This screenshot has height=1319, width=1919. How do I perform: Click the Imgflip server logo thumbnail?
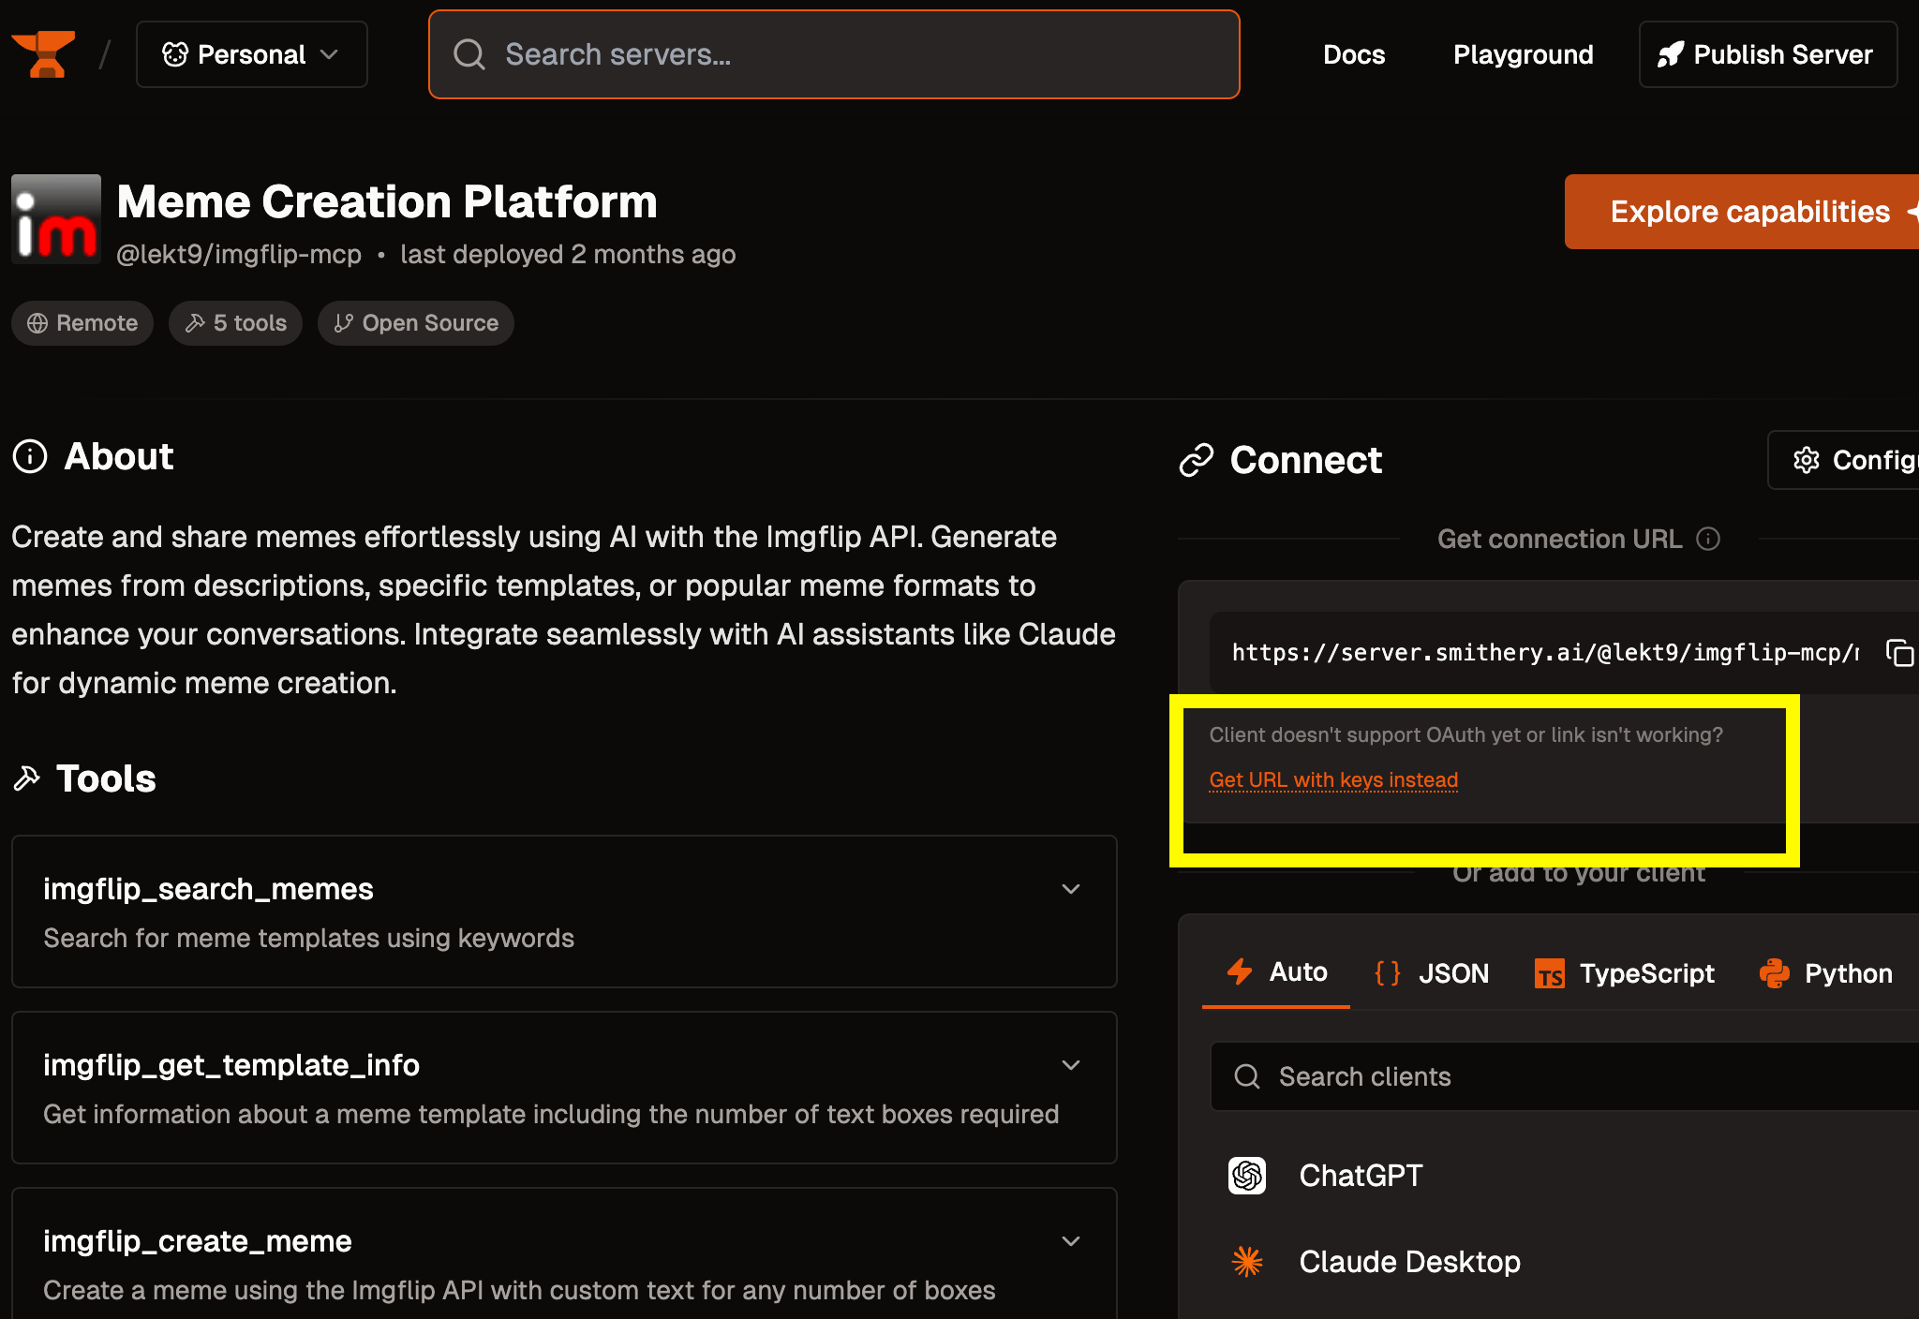click(x=56, y=219)
